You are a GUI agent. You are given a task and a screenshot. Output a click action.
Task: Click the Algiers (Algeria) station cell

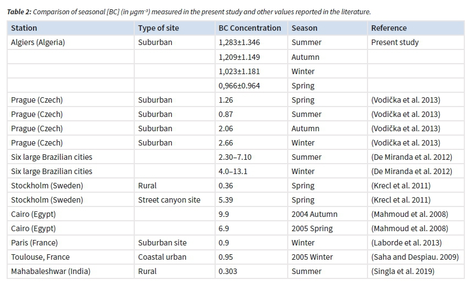coord(38,42)
